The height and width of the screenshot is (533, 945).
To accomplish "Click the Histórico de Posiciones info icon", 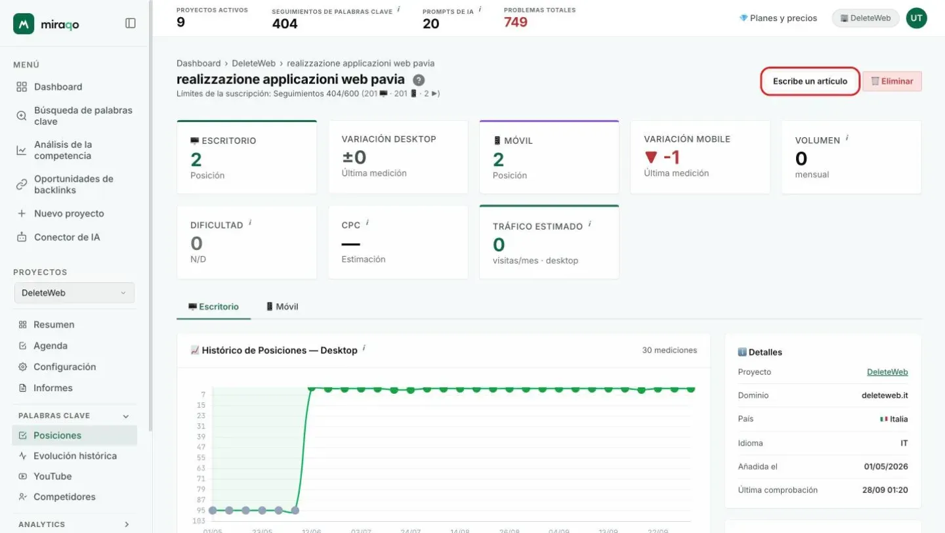I will [364, 348].
